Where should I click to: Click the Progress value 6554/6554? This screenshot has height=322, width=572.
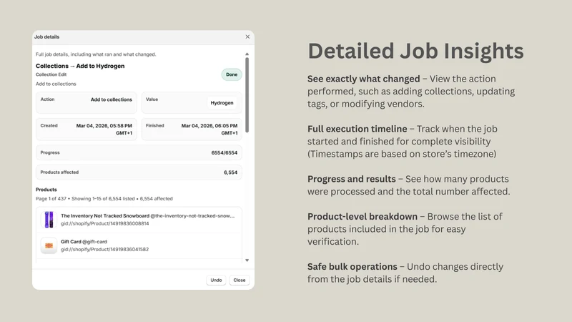click(225, 152)
